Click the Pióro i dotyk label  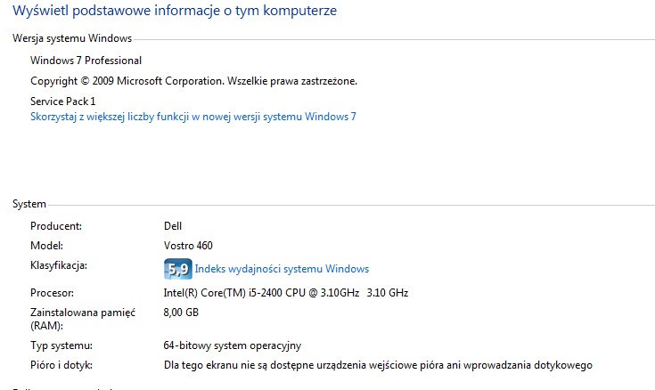click(x=61, y=365)
